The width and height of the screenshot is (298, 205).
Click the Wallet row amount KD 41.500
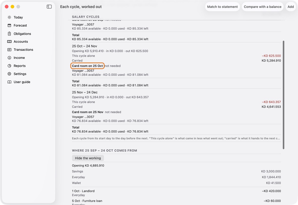click(x=273, y=183)
